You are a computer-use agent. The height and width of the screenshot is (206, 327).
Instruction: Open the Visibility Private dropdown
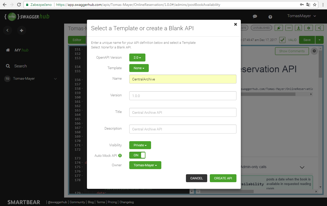tap(140, 145)
